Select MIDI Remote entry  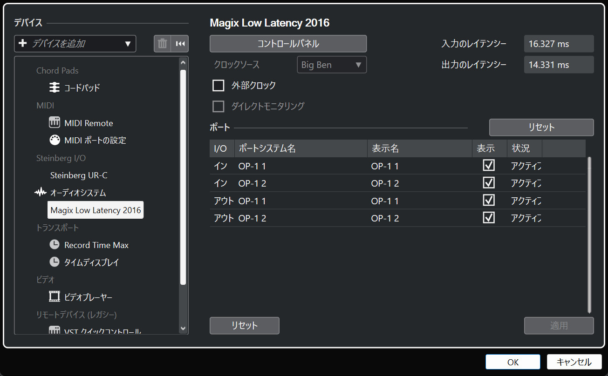click(x=89, y=123)
